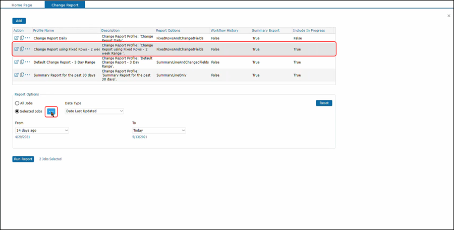Expand the From date range dropdown
The width and height of the screenshot is (454, 230).
click(x=42, y=130)
